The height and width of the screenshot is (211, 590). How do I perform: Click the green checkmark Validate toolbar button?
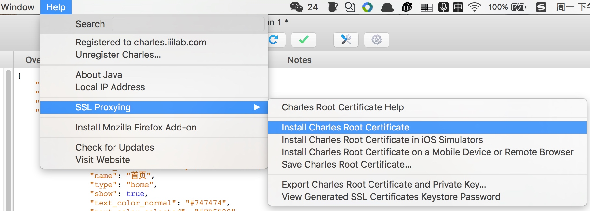pyautogui.click(x=303, y=40)
